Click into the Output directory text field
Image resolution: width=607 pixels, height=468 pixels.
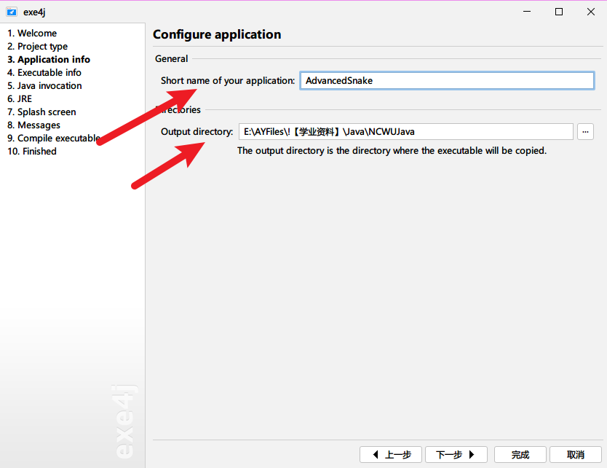405,132
